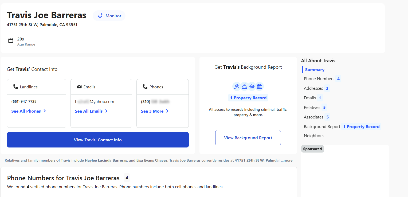Image resolution: width=408 pixels, height=197 pixels.
Task: Click the 20s age range value
Action: pyautogui.click(x=21, y=39)
